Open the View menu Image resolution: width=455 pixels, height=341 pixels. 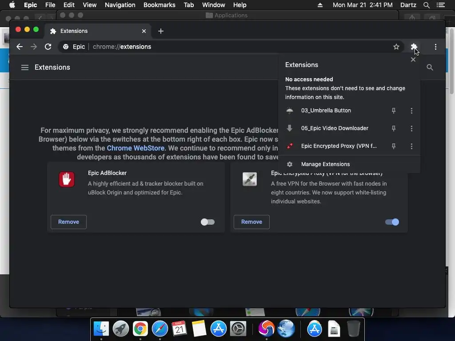pos(89,5)
